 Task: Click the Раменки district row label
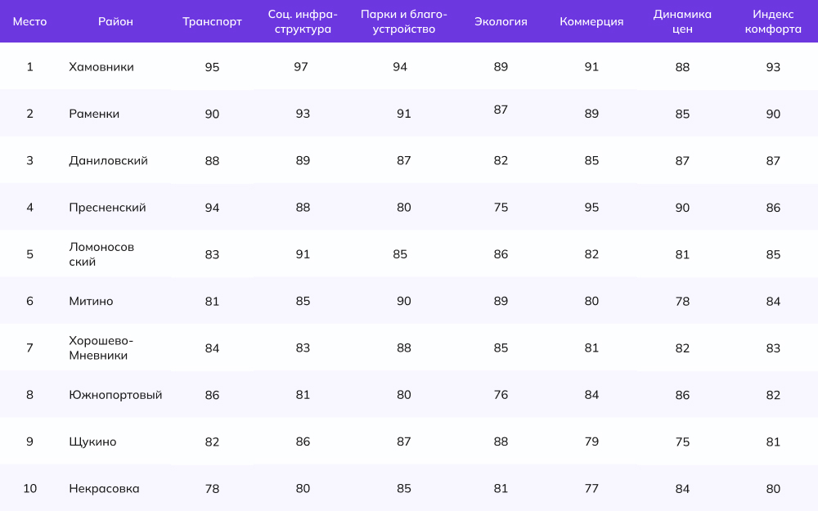click(94, 114)
